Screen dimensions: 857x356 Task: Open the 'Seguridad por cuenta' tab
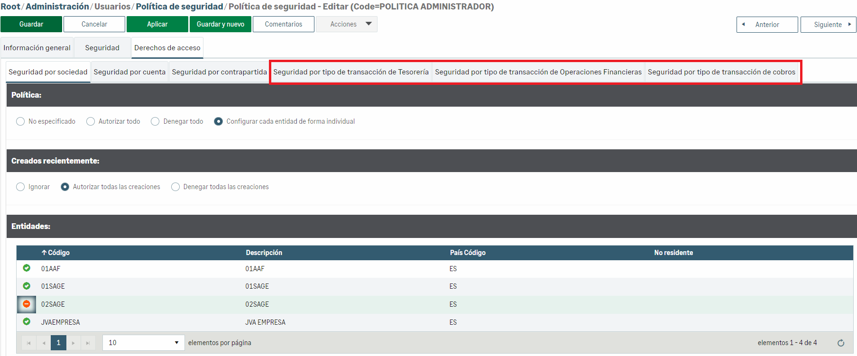pos(129,72)
